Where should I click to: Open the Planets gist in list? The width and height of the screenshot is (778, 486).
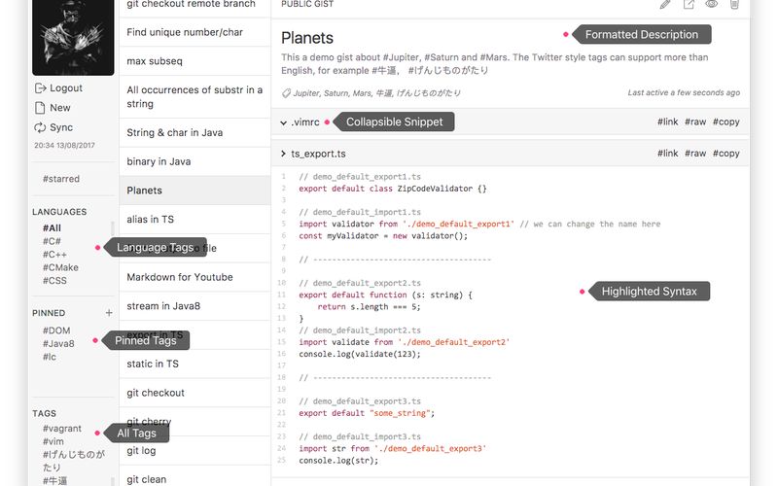pyautogui.click(x=145, y=191)
